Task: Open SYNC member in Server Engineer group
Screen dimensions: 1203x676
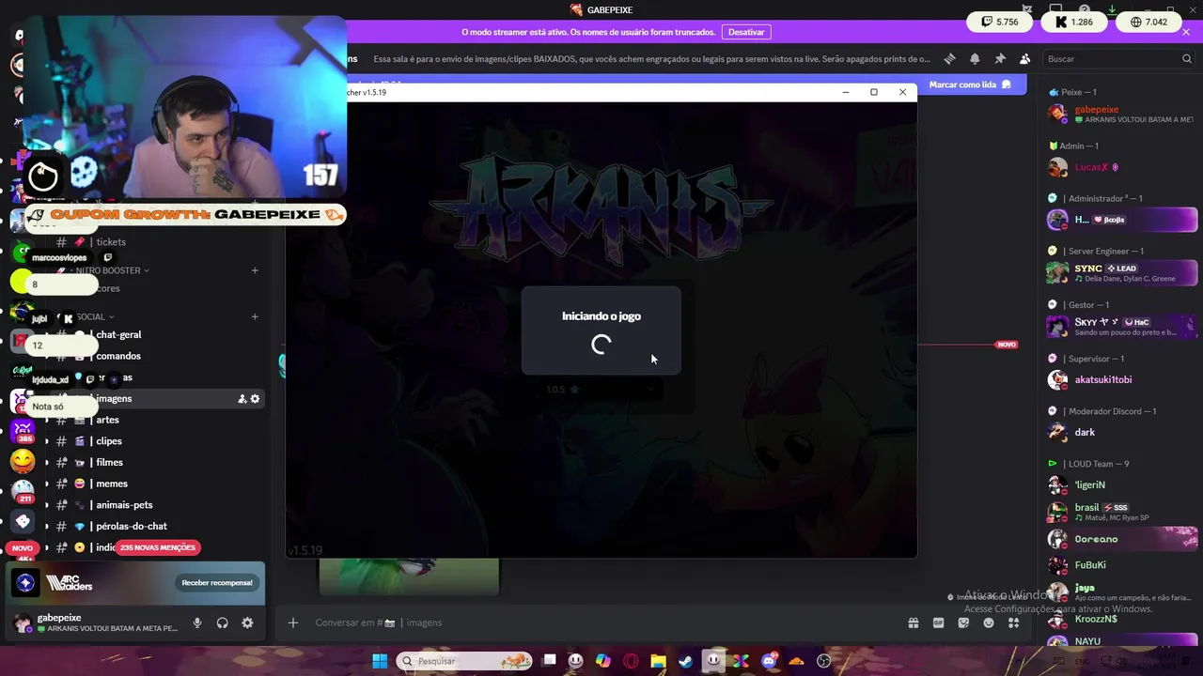Action: pos(1121,273)
